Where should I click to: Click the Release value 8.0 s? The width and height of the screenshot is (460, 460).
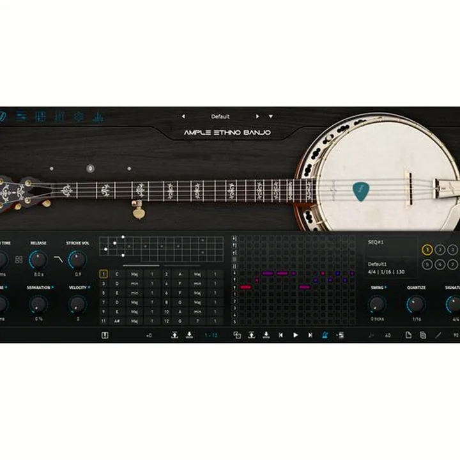38,274
